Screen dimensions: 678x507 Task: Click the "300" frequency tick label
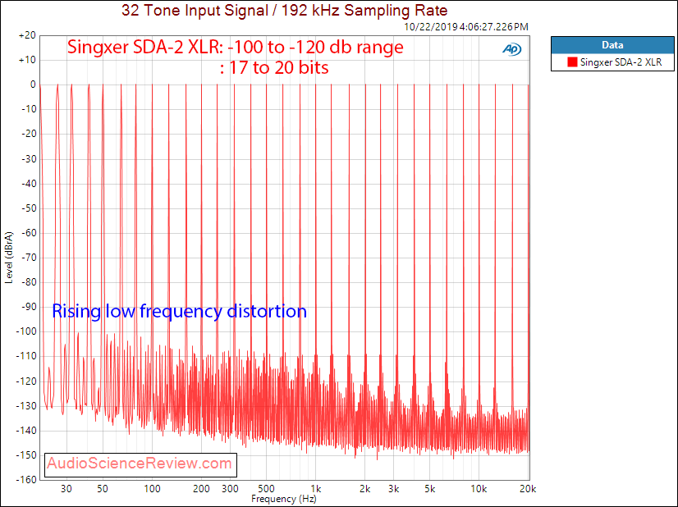coord(230,489)
